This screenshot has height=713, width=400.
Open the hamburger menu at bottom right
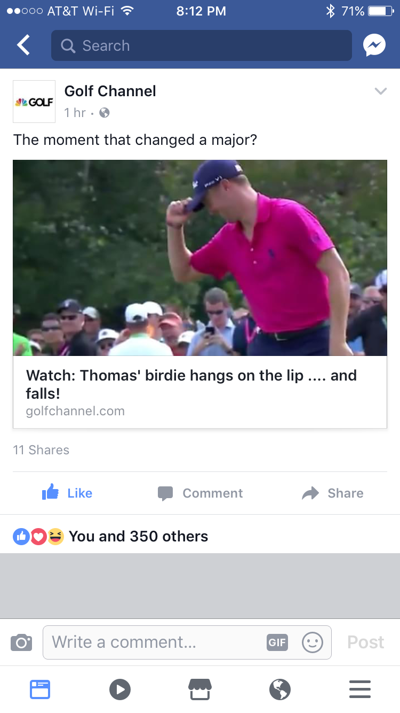point(360,689)
